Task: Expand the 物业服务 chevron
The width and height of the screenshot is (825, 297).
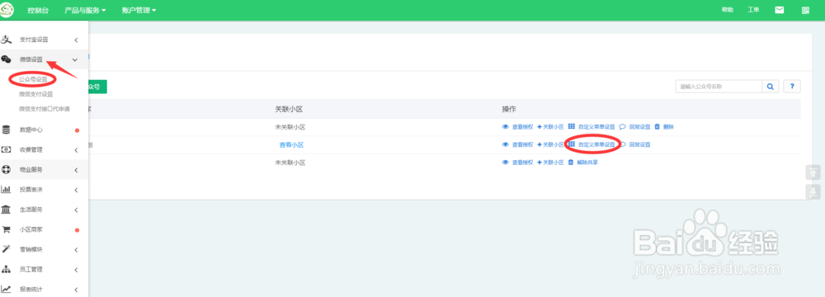Action: pyautogui.click(x=76, y=170)
